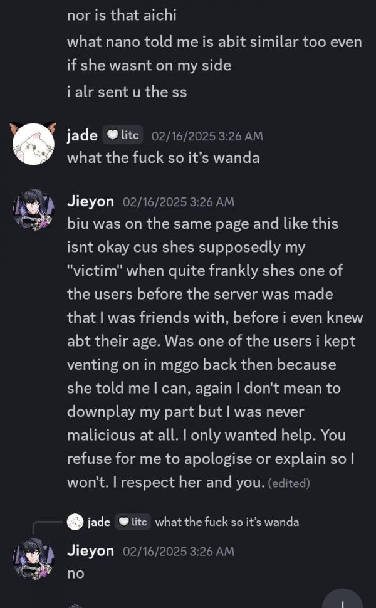Select the message "i alr sent u the ss"
This screenshot has height=608, width=376.
127,92
